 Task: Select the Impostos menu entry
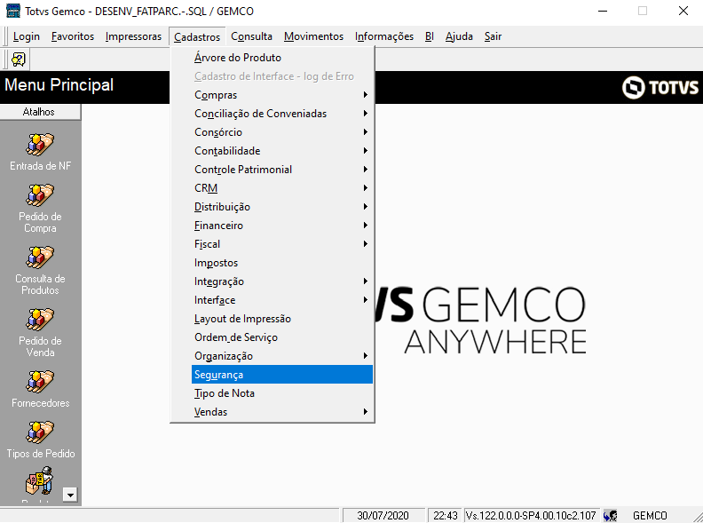[x=282, y=263]
